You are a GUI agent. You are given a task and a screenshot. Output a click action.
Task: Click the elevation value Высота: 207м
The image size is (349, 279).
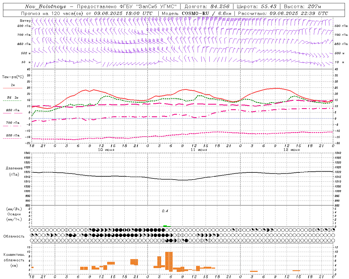pyautogui.click(x=302, y=7)
